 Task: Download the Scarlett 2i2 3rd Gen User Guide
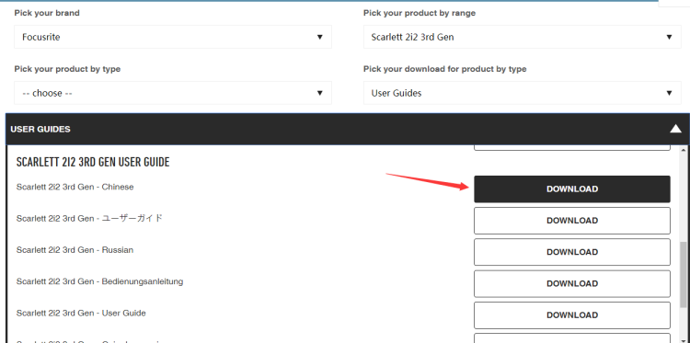(572, 315)
